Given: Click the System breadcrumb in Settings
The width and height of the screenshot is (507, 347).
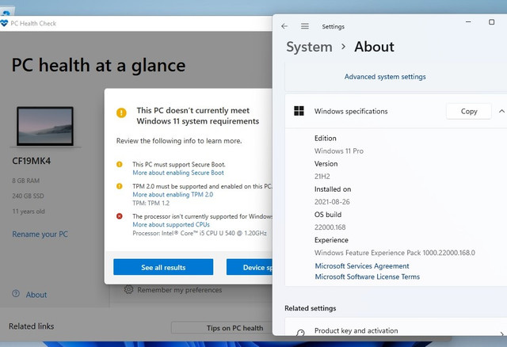Looking at the screenshot, I should point(309,48).
